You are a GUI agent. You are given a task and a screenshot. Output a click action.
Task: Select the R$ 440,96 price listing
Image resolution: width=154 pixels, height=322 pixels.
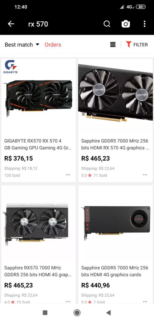(x=95, y=285)
